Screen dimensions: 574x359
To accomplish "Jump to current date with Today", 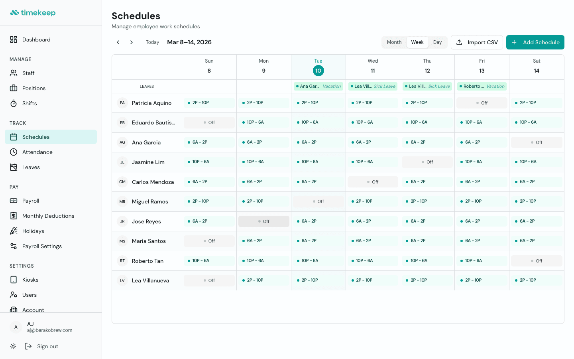I will pyautogui.click(x=152, y=42).
